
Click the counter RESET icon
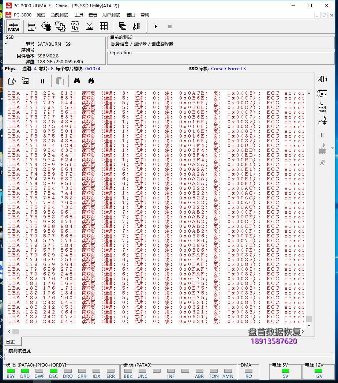point(322,107)
